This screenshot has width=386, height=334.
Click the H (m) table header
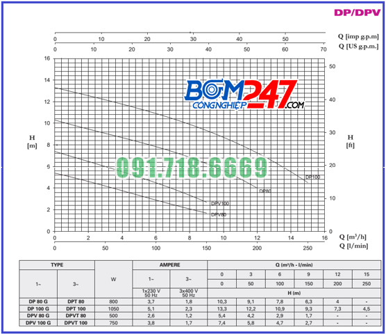click(294, 293)
